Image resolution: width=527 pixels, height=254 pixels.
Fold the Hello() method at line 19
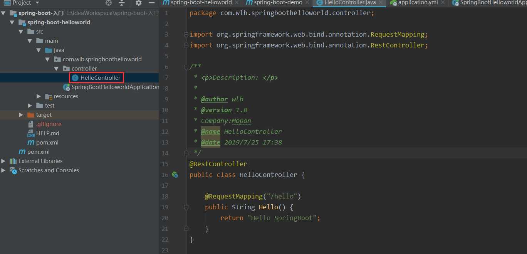tap(186, 207)
